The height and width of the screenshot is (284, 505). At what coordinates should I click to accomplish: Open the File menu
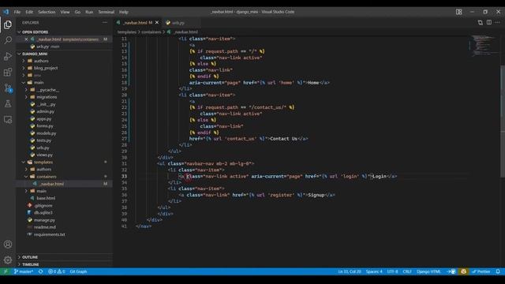[x=17, y=12]
